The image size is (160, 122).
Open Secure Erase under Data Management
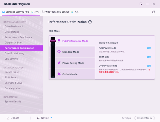click(12, 72)
